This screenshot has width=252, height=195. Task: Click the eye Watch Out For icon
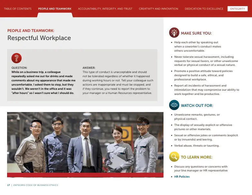pos(174,105)
